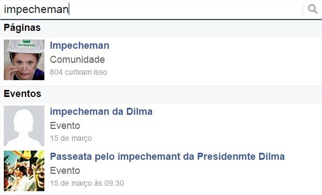Click the 'Páginas' section header
The height and width of the screenshot is (195, 322).
click(22, 28)
